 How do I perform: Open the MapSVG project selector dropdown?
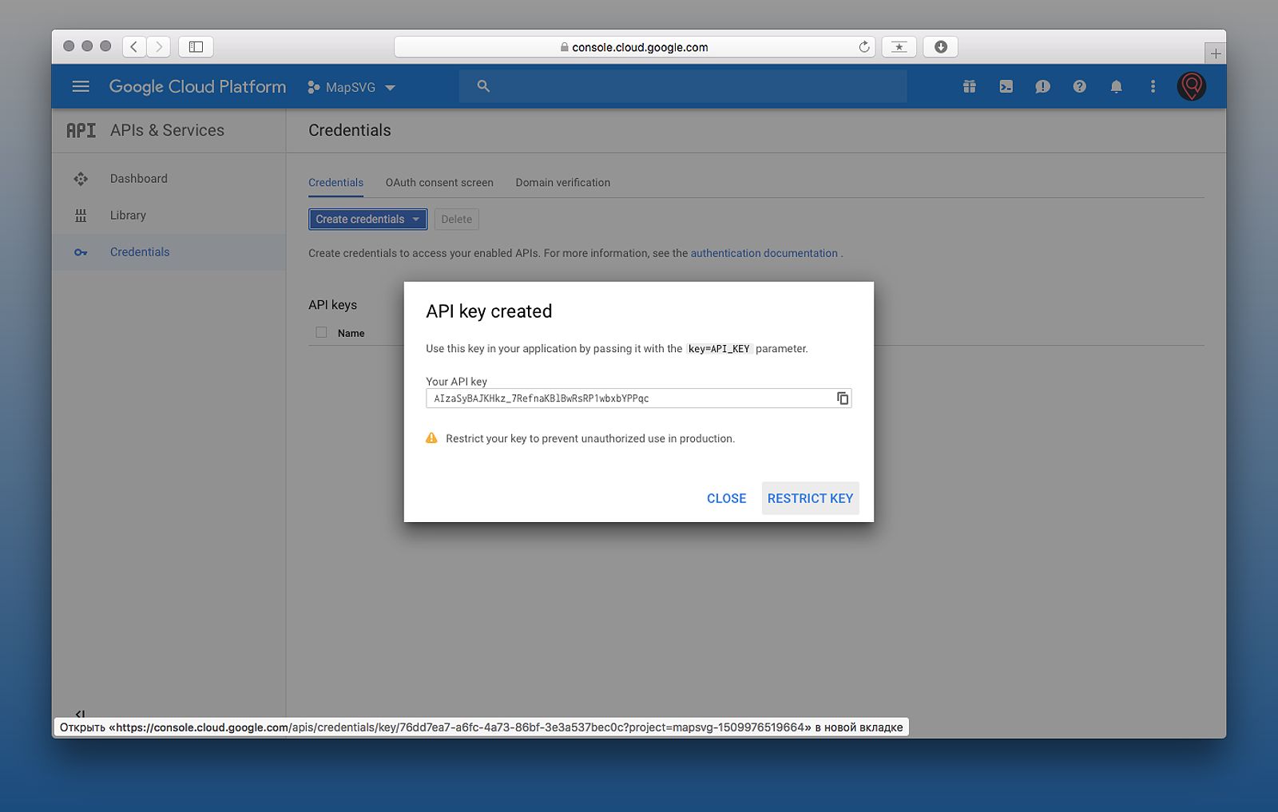click(x=351, y=87)
